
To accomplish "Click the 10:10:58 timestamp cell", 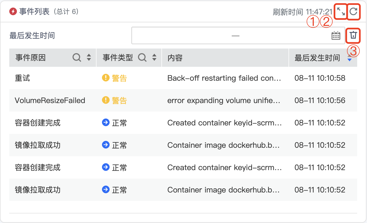I will pyautogui.click(x=320, y=78).
